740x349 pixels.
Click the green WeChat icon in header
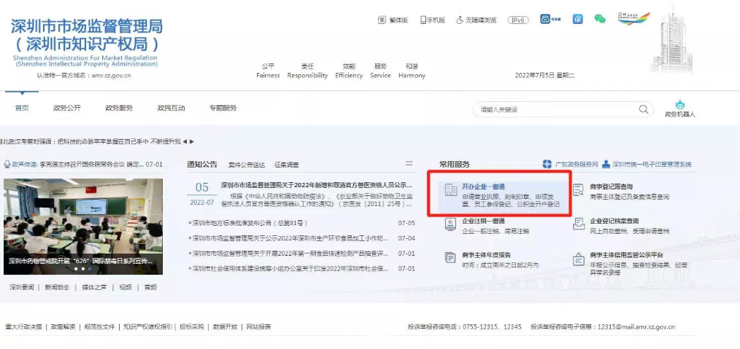pos(600,19)
